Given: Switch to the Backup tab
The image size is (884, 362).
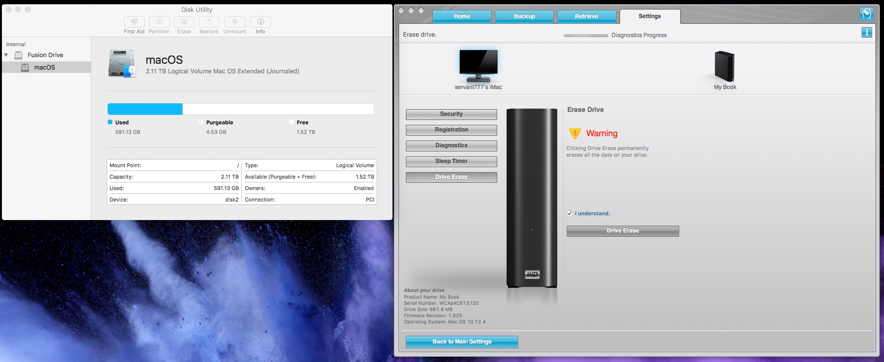Looking at the screenshot, I should click(524, 16).
